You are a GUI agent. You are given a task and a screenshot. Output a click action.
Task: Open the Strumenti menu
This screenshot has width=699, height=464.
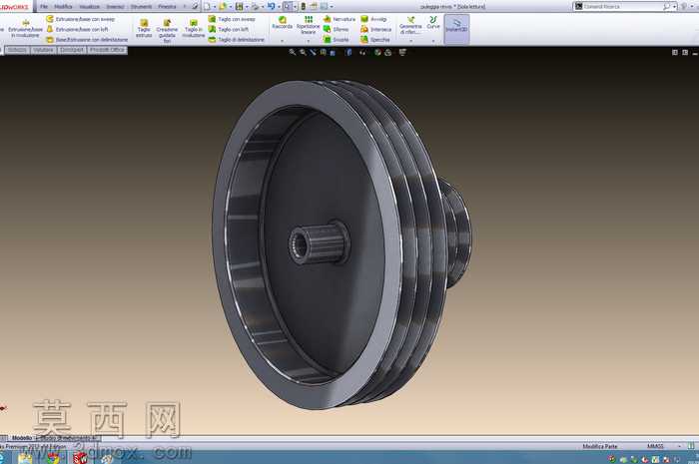point(142,7)
